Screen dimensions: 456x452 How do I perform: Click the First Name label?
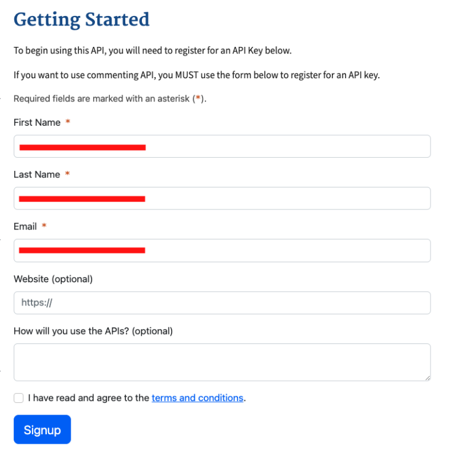37,122
